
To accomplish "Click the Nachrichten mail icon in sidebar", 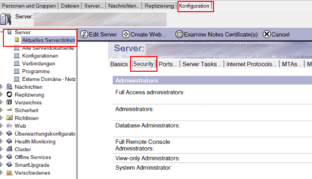I will pos(9,87).
